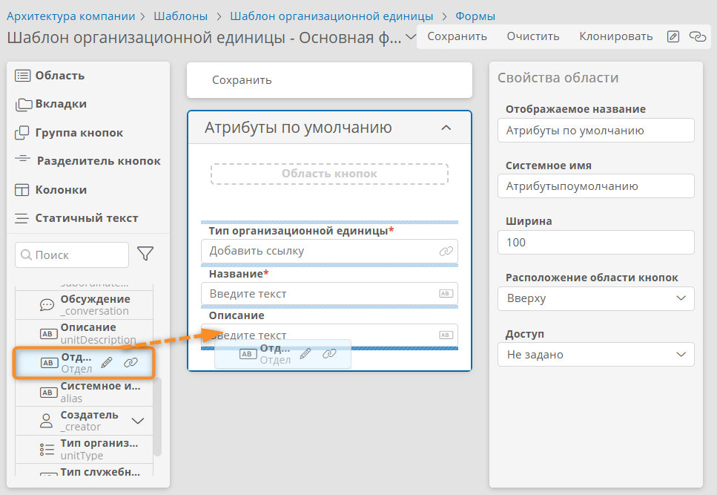Viewport: 717px width, 495px height.
Task: Click the Очистить button
Action: [532, 36]
